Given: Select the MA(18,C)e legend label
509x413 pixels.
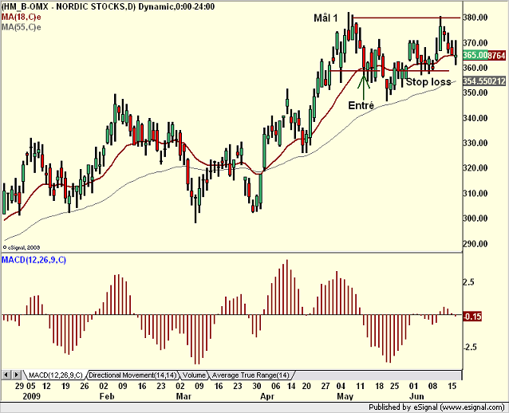Looking at the screenshot, I should coord(21,17).
